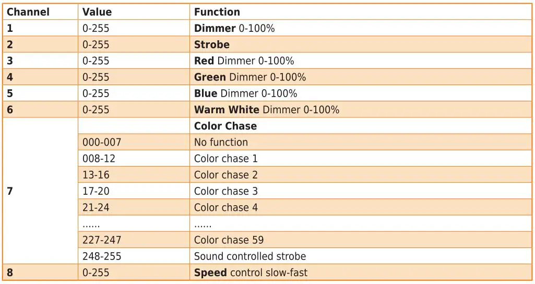535x284 pixels.
Task: Click the "Green Dimmer 0-100%" cell
Action: pyautogui.click(x=250, y=77)
